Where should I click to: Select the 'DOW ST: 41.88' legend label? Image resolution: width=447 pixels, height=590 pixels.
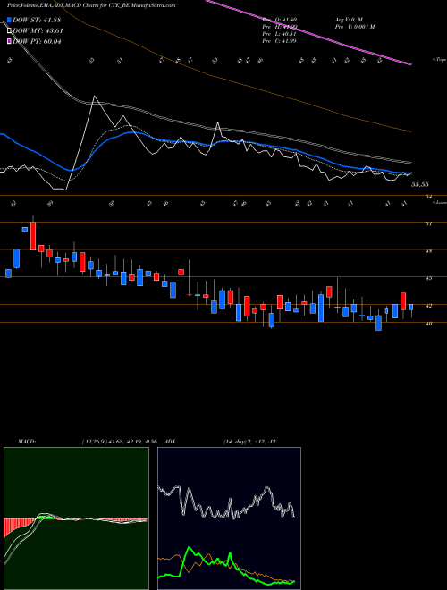click(x=37, y=20)
